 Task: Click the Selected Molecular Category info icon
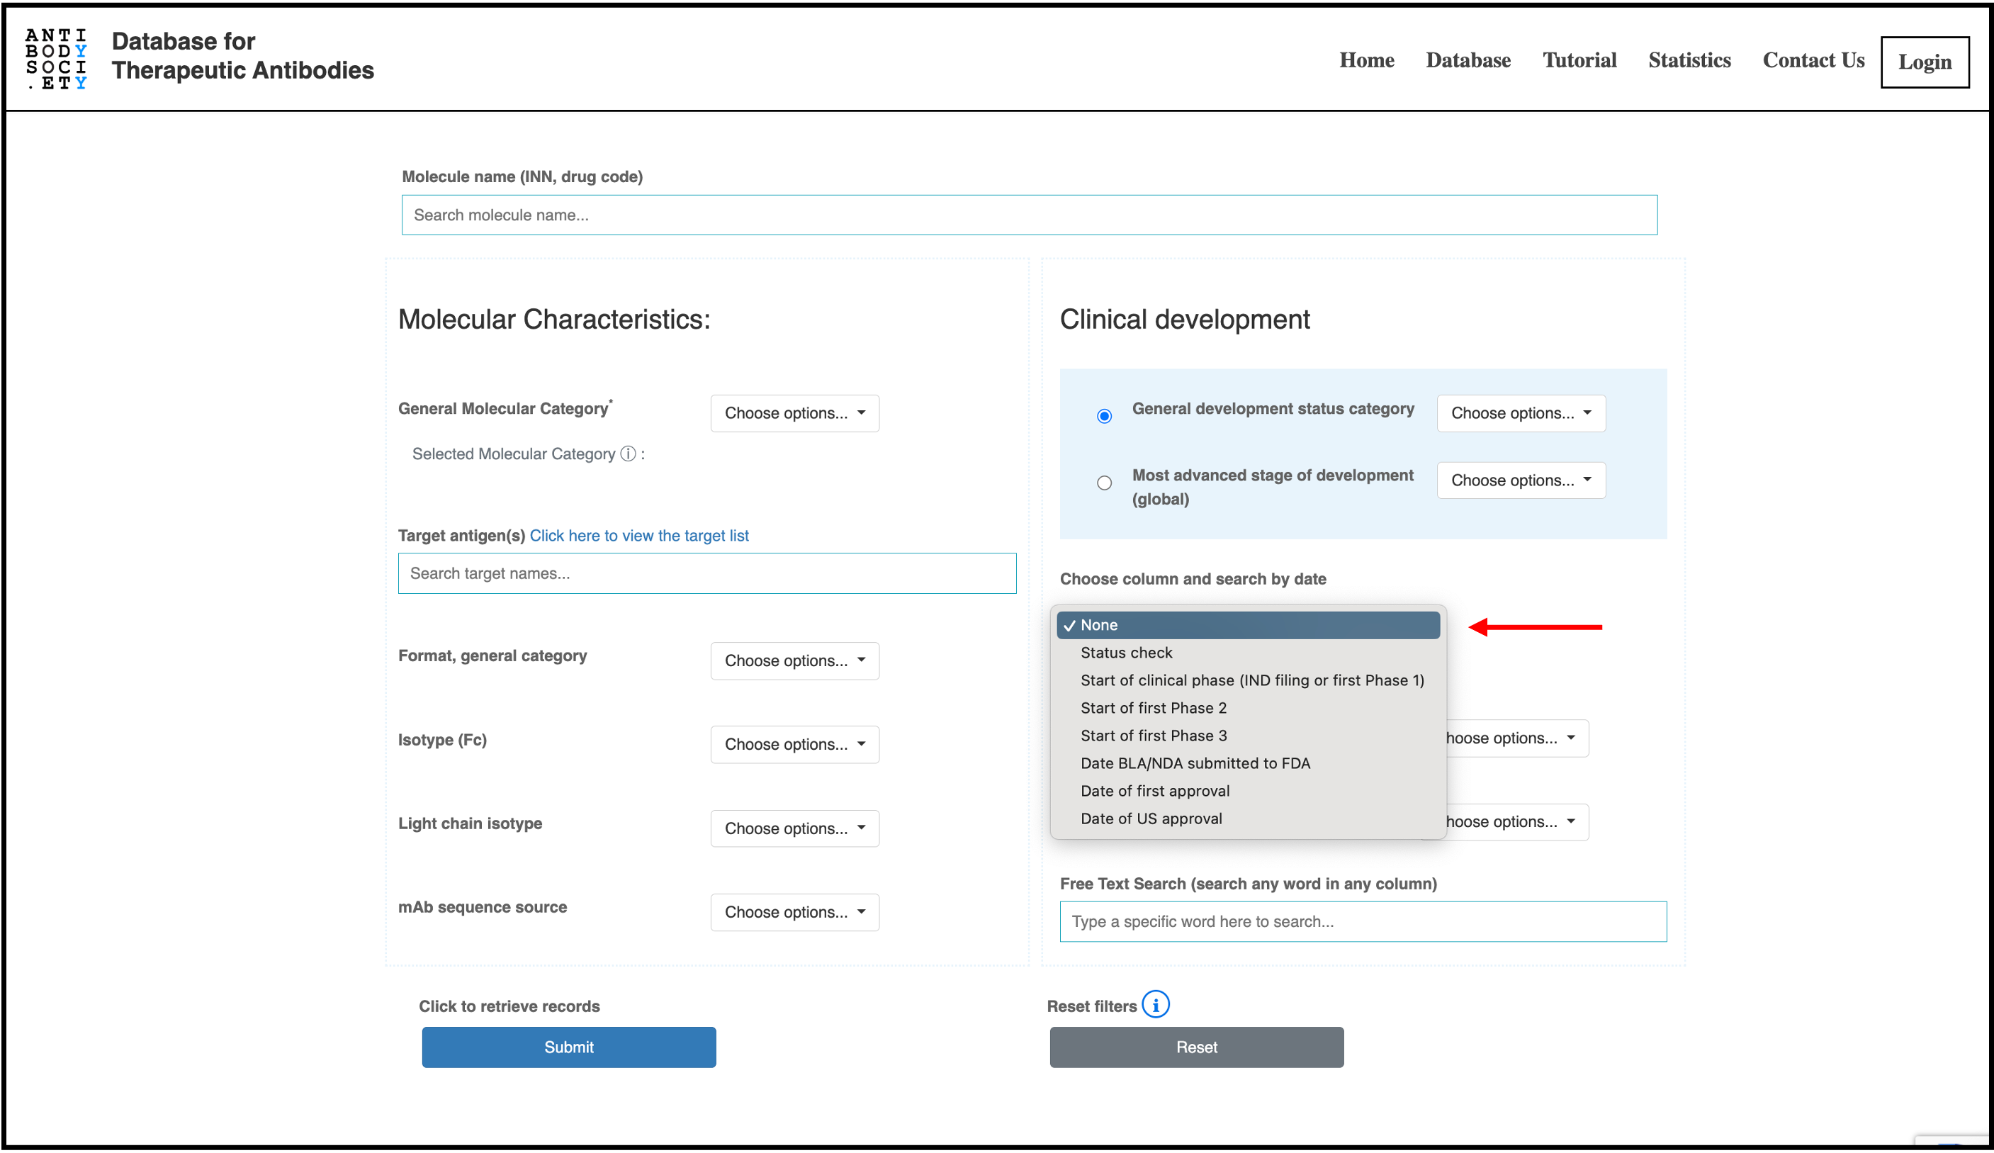click(628, 454)
